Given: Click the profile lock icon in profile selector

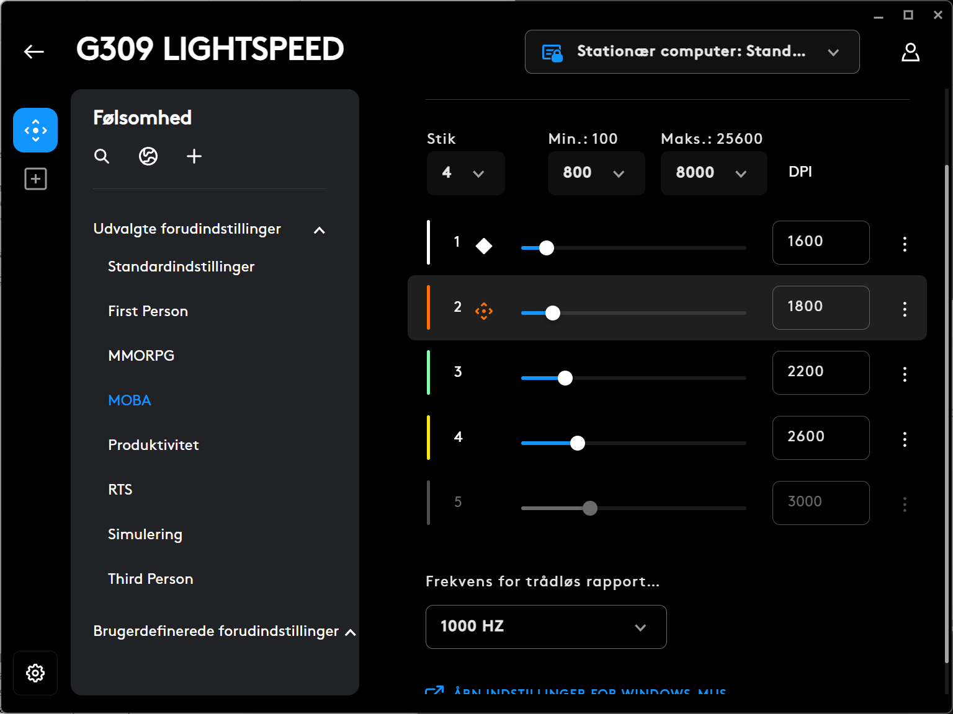Looking at the screenshot, I should [x=552, y=53].
